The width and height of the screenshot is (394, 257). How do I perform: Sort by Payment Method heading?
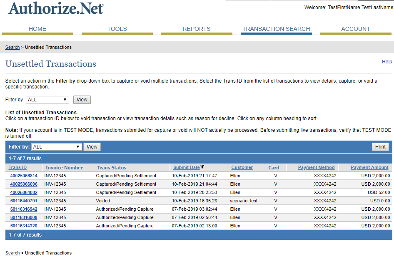316,168
